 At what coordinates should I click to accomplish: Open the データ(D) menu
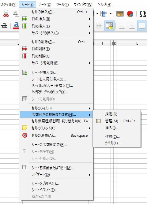click(45, 5)
